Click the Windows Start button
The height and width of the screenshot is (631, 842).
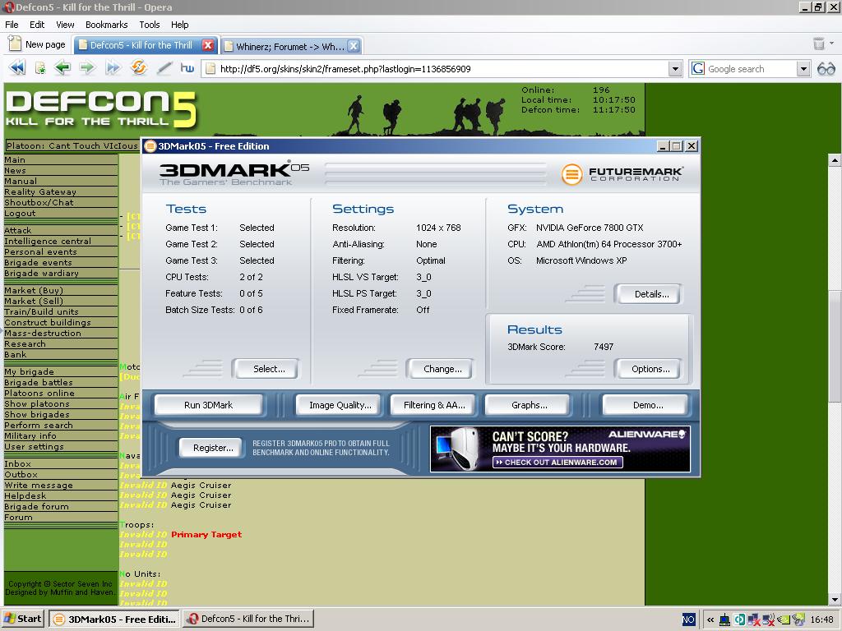pyautogui.click(x=22, y=619)
